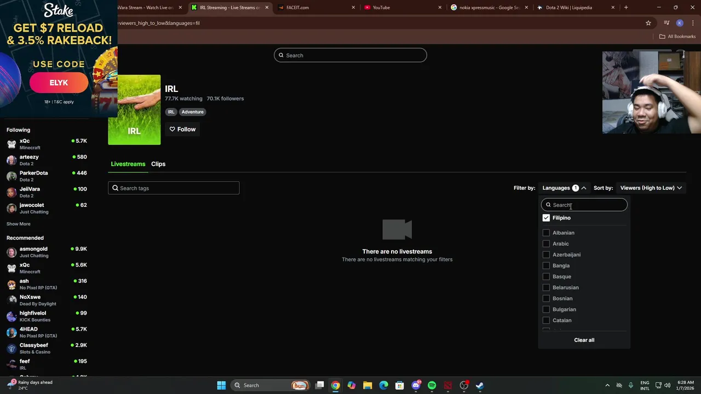Show hidden system tray icons chevron
This screenshot has height=394, width=701.
(607, 385)
